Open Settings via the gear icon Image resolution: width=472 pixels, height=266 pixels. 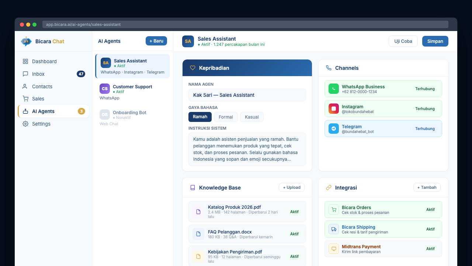[x=25, y=124]
